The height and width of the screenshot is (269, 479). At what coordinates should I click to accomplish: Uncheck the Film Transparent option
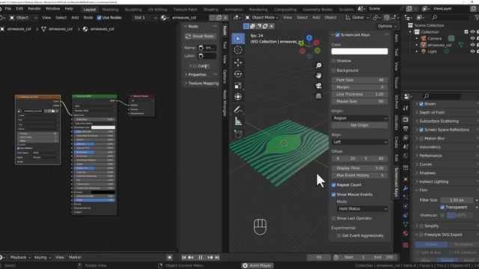[x=442, y=208]
